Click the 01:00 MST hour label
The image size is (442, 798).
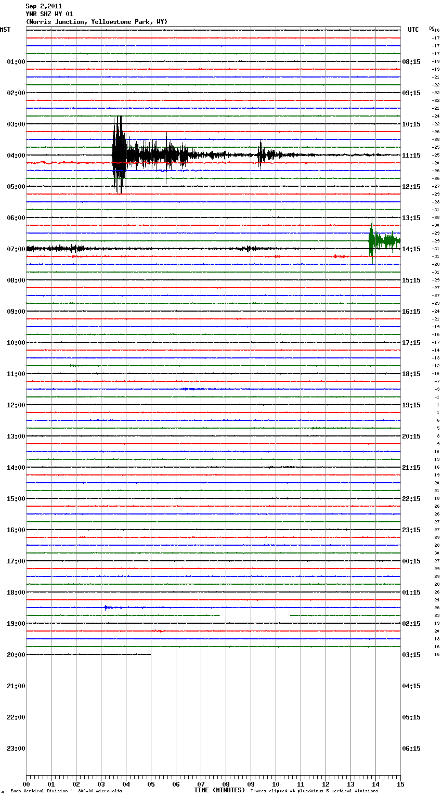pyautogui.click(x=16, y=62)
